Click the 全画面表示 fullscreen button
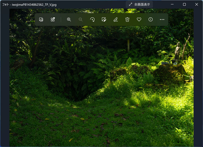The image size is (203, 147). (x=139, y=4)
